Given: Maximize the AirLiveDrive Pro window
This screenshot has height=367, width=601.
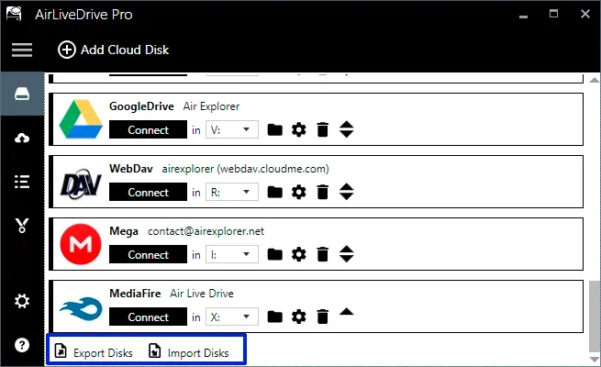Looking at the screenshot, I should 553,14.
